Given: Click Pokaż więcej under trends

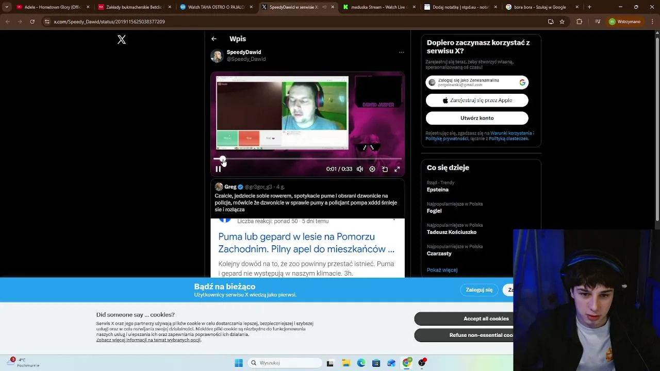Looking at the screenshot, I should coord(442,270).
